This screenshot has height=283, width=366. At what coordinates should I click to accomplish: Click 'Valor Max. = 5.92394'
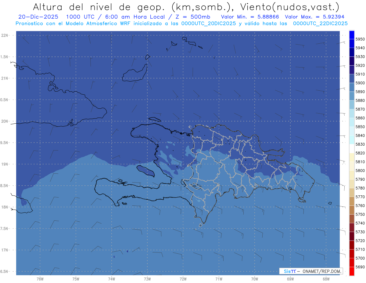[x=314, y=17]
